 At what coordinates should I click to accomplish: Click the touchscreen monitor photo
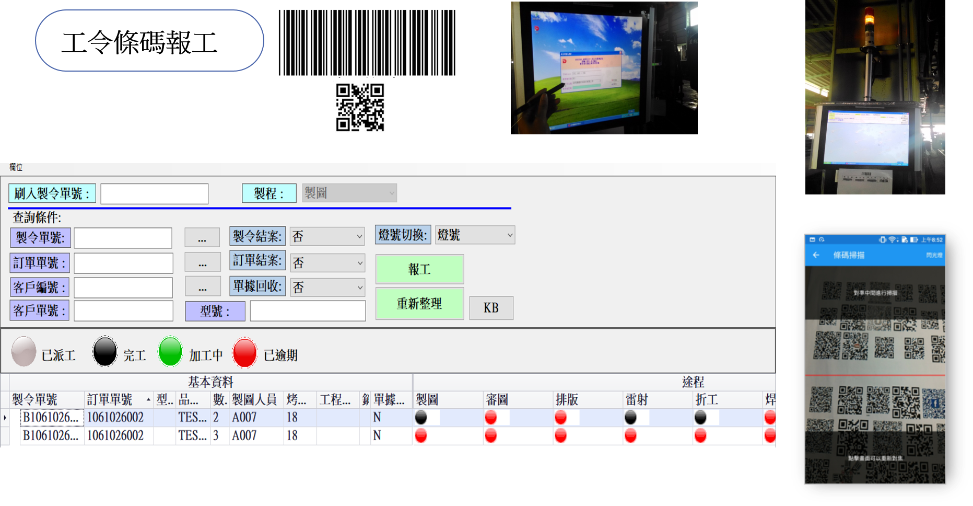604,68
